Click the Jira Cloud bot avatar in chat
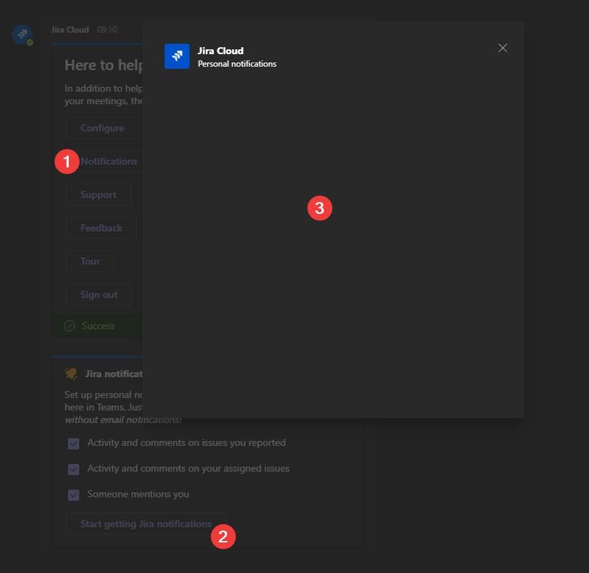Screen dimensions: 589x573 [x=22, y=35]
